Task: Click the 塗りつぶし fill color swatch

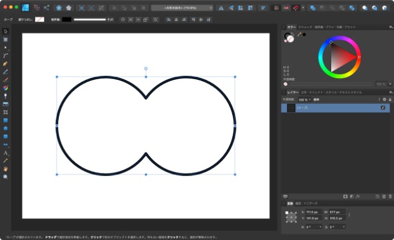Action: click(x=39, y=19)
